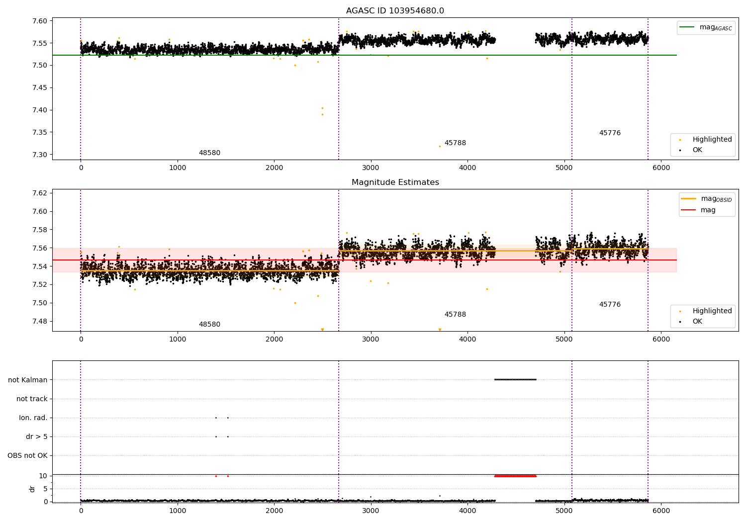Click the 45776 label in the top plot
Screen dimensions: 746x522
coord(610,133)
